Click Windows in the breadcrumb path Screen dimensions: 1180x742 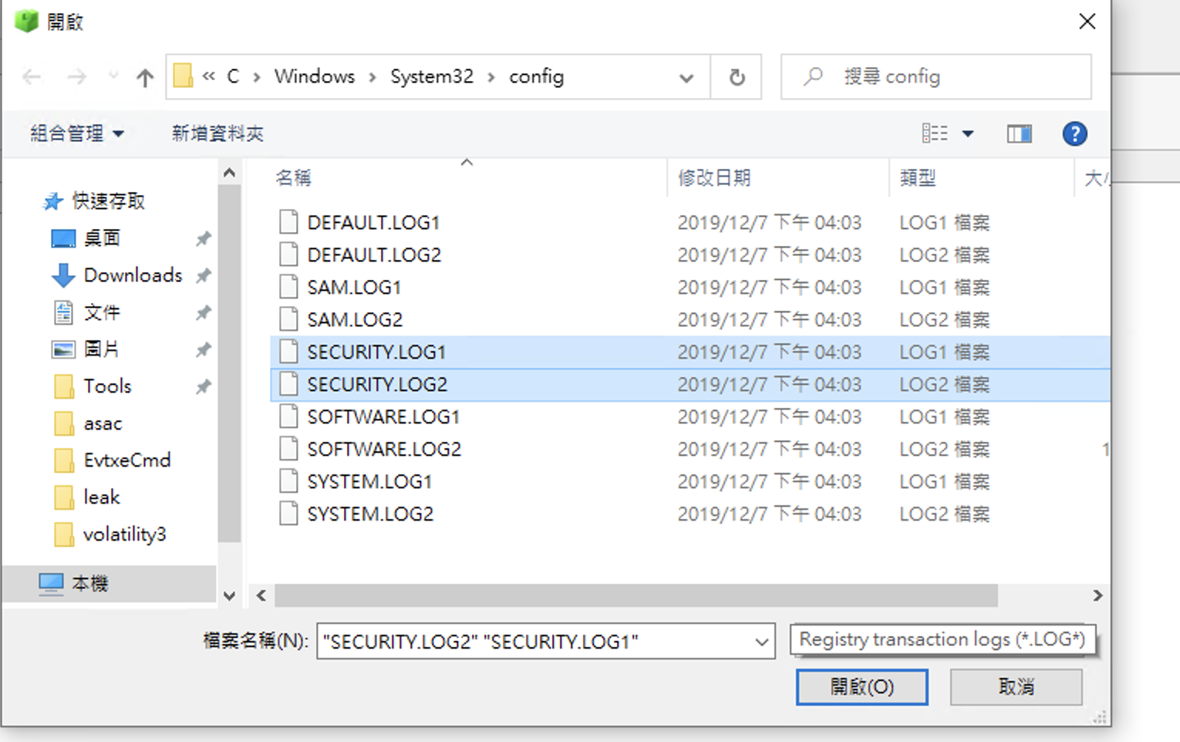pos(314,76)
